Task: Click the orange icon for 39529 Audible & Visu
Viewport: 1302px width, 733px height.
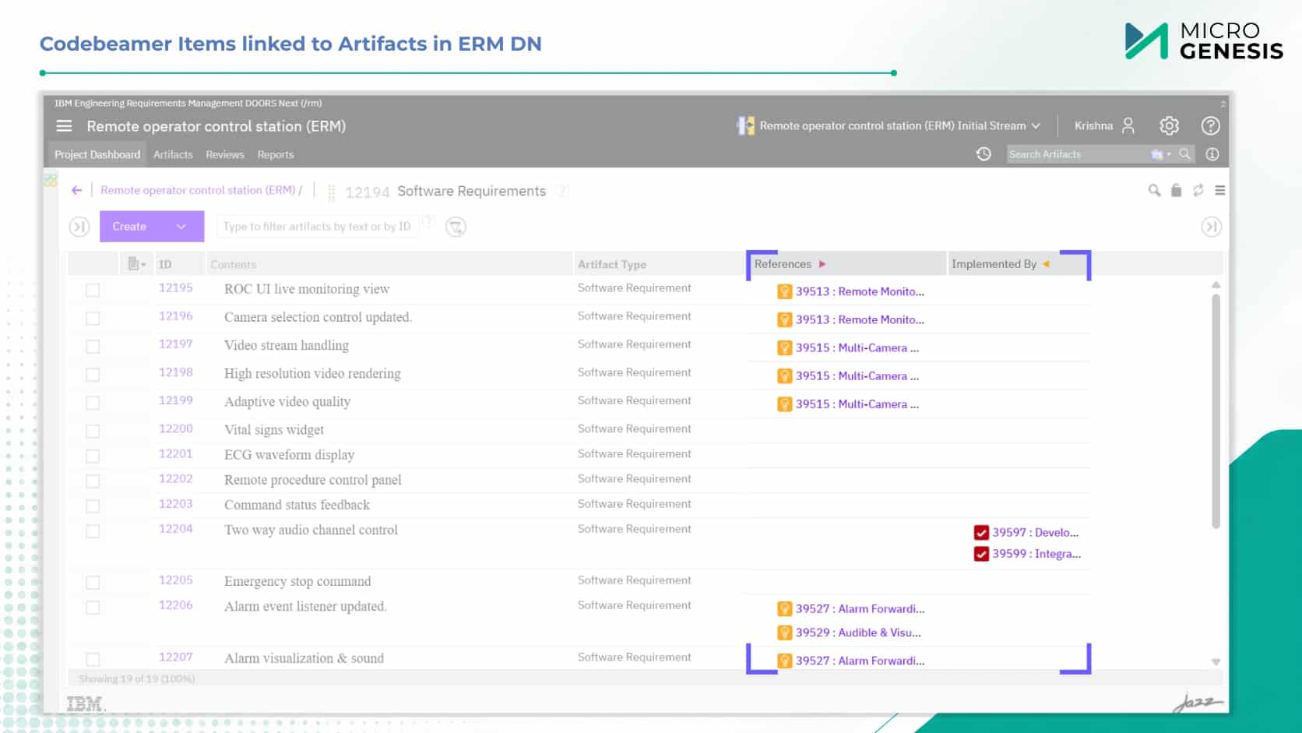Action: tap(785, 633)
